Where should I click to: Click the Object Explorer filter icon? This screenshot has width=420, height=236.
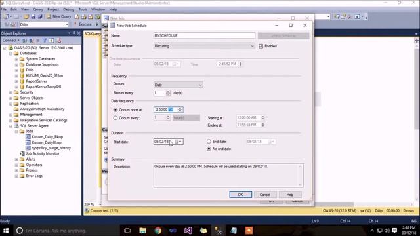point(45,41)
